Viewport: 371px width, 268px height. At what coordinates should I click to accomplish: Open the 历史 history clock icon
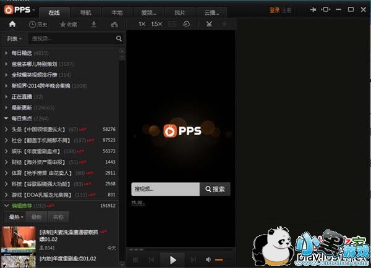(x=38, y=24)
